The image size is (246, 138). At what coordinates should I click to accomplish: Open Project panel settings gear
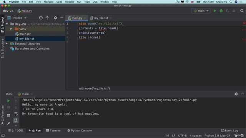coord(55,18)
